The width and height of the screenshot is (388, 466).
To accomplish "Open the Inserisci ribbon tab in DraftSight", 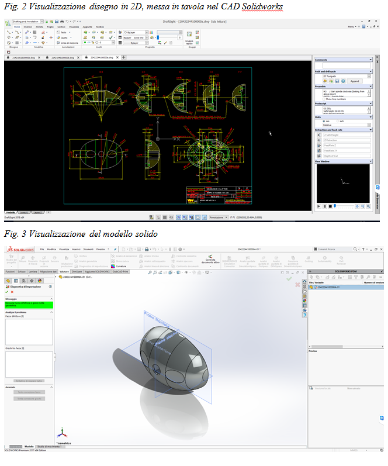I will coord(28,27).
